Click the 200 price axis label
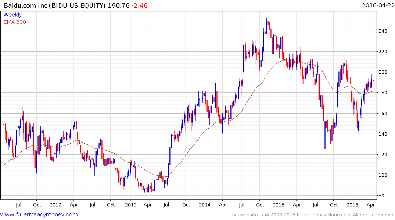The width and height of the screenshot is (395, 220). point(383,72)
